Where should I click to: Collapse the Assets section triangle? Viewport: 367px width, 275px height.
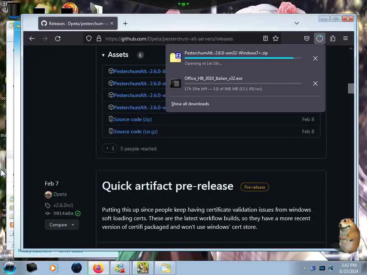[103, 55]
